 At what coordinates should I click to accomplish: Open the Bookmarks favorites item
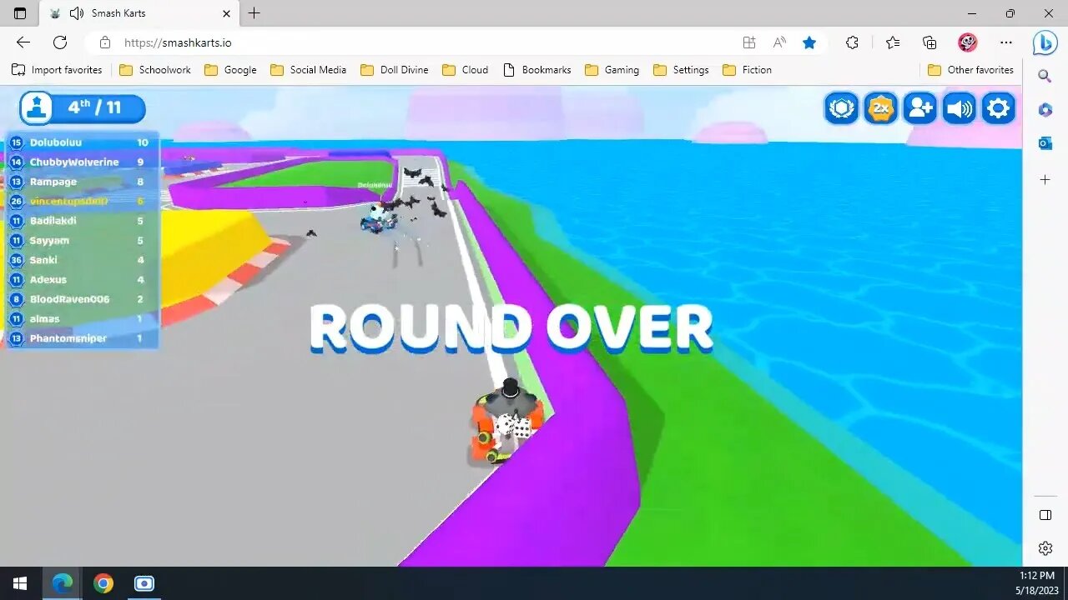pyautogui.click(x=537, y=70)
